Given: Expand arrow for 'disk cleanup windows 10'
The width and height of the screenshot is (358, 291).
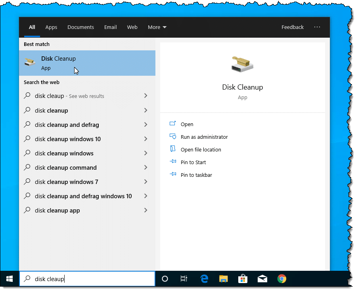Looking at the screenshot, I should [x=145, y=139].
